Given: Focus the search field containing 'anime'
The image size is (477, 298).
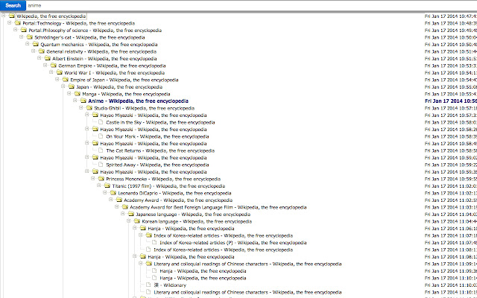Looking at the screenshot, I should point(251,5).
